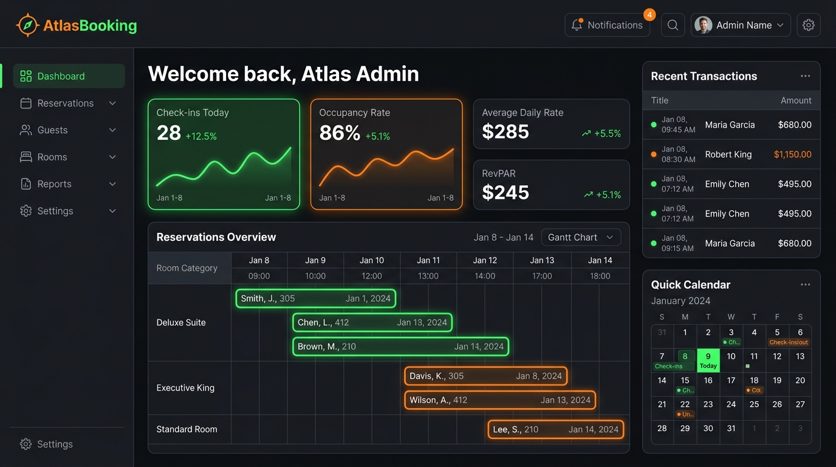This screenshot has height=467, width=836.
Task: Select the Smith, J., 305 reservation bar
Action: [x=316, y=299]
